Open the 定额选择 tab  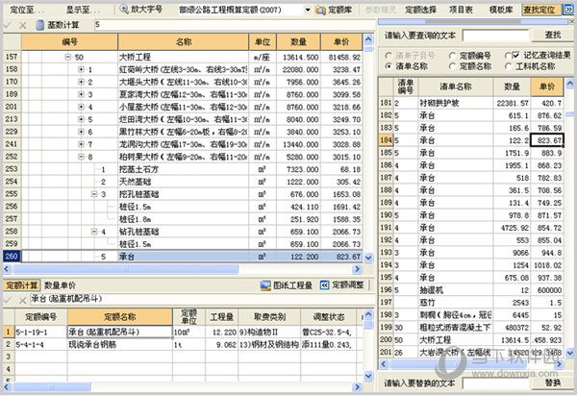[x=420, y=10]
